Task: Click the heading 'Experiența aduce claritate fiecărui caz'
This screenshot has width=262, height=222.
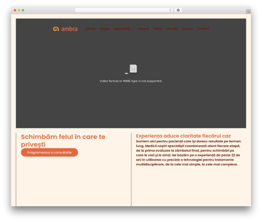Action: pos(183,136)
